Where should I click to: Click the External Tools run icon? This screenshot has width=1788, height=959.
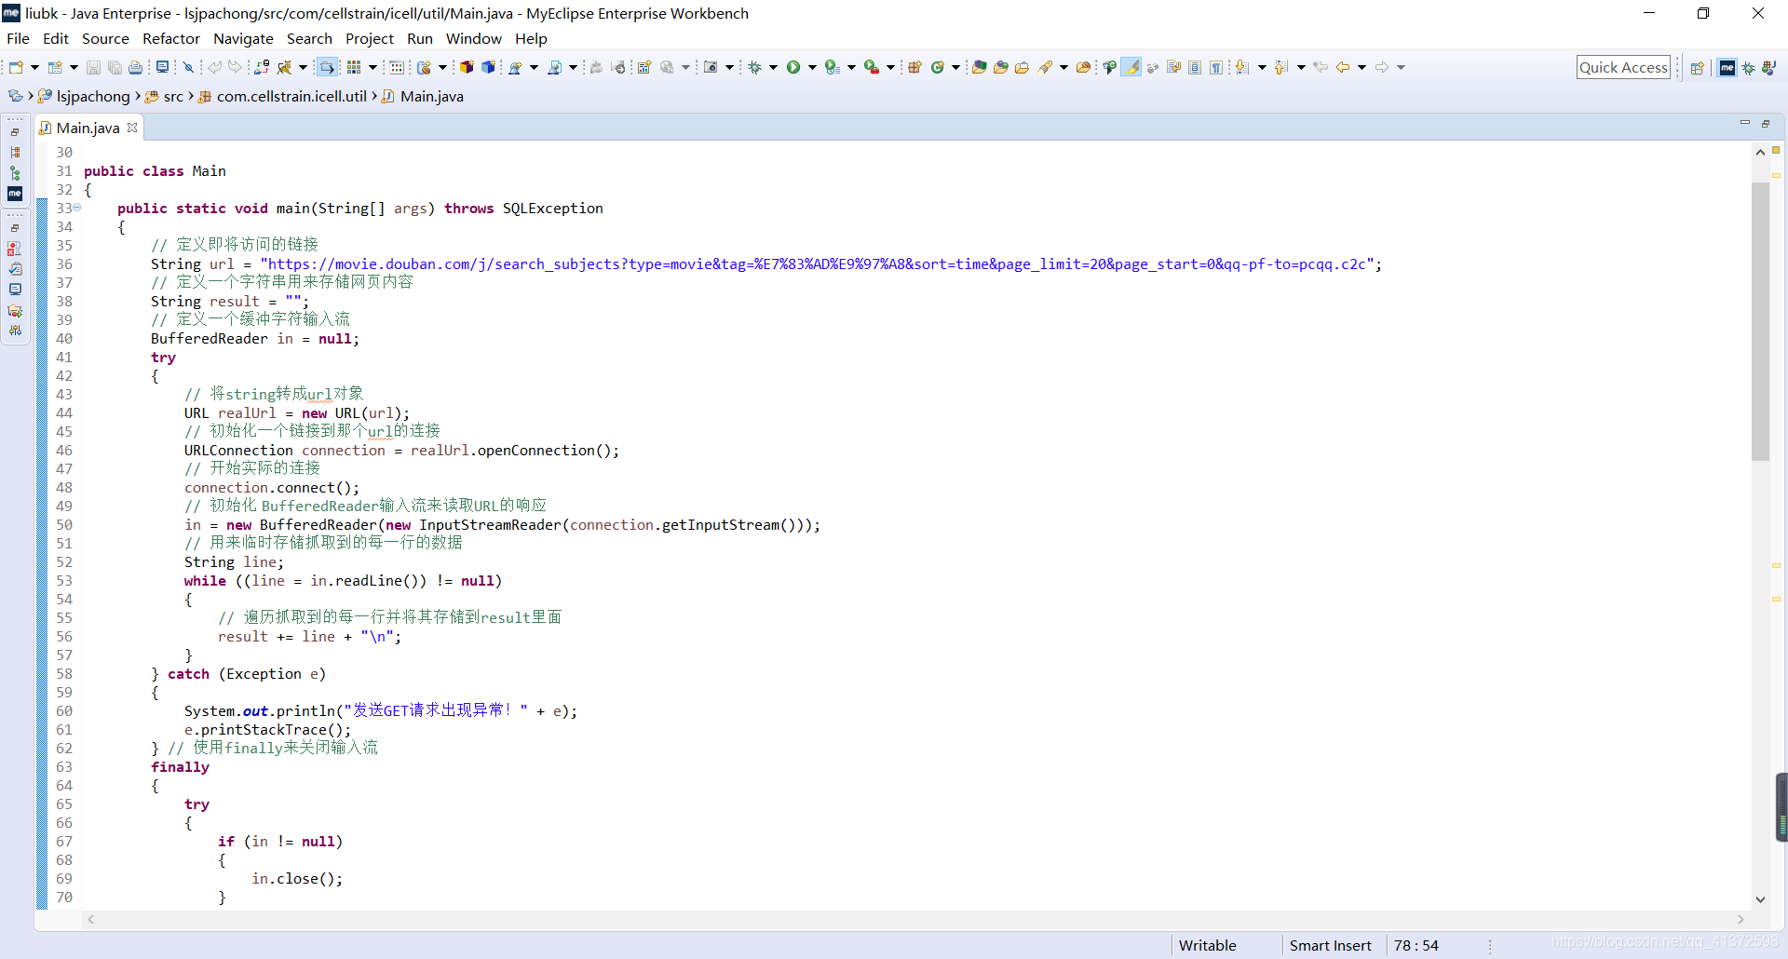pos(871,67)
